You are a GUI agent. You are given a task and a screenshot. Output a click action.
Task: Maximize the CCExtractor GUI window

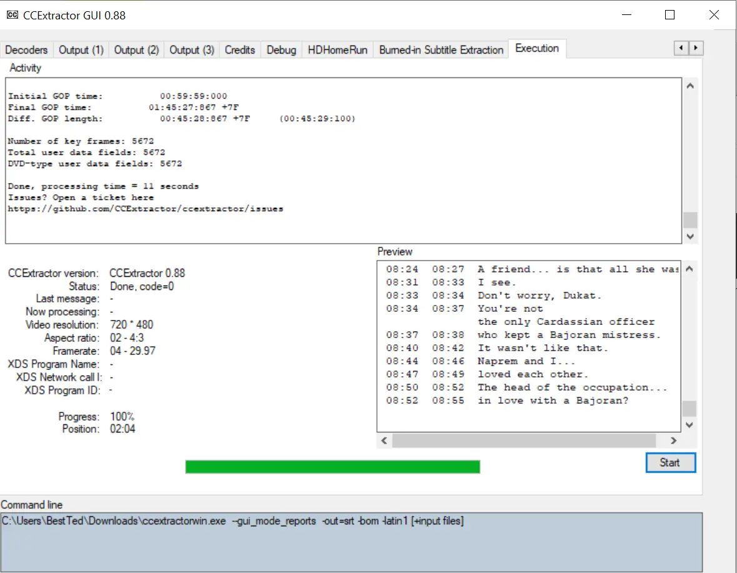coord(669,15)
